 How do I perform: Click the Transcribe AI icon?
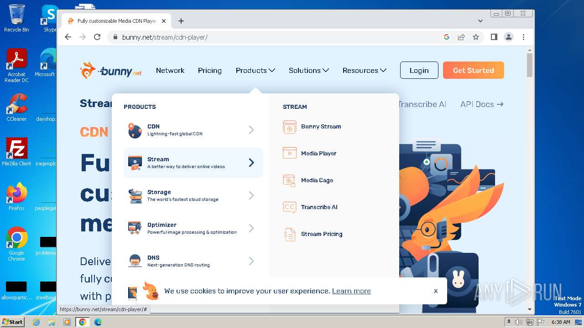(290, 207)
